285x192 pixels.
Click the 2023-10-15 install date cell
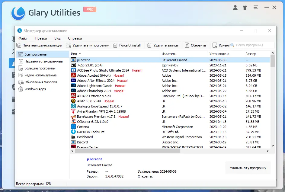218,132
